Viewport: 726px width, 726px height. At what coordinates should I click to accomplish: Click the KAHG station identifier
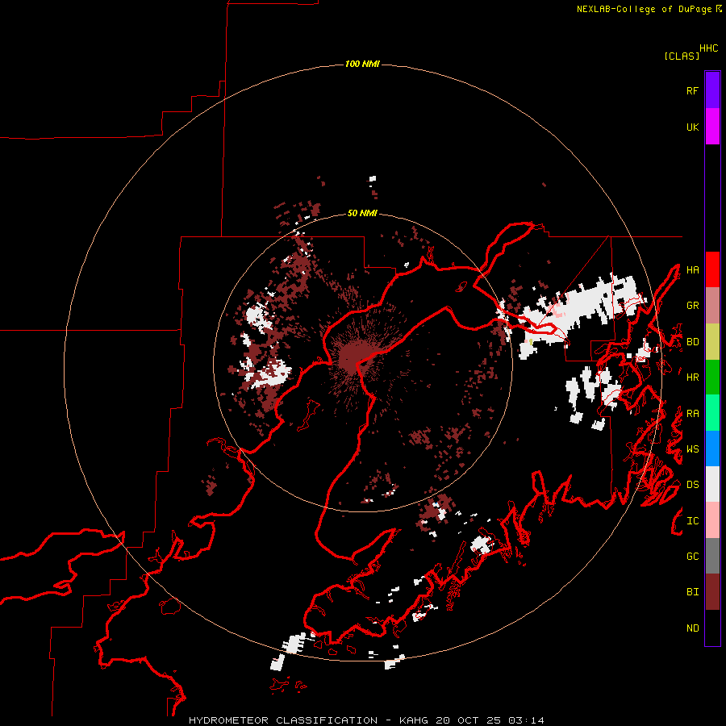click(x=414, y=720)
